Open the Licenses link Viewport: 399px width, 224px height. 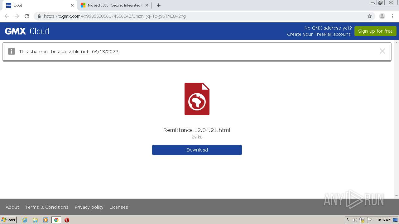tap(119, 207)
